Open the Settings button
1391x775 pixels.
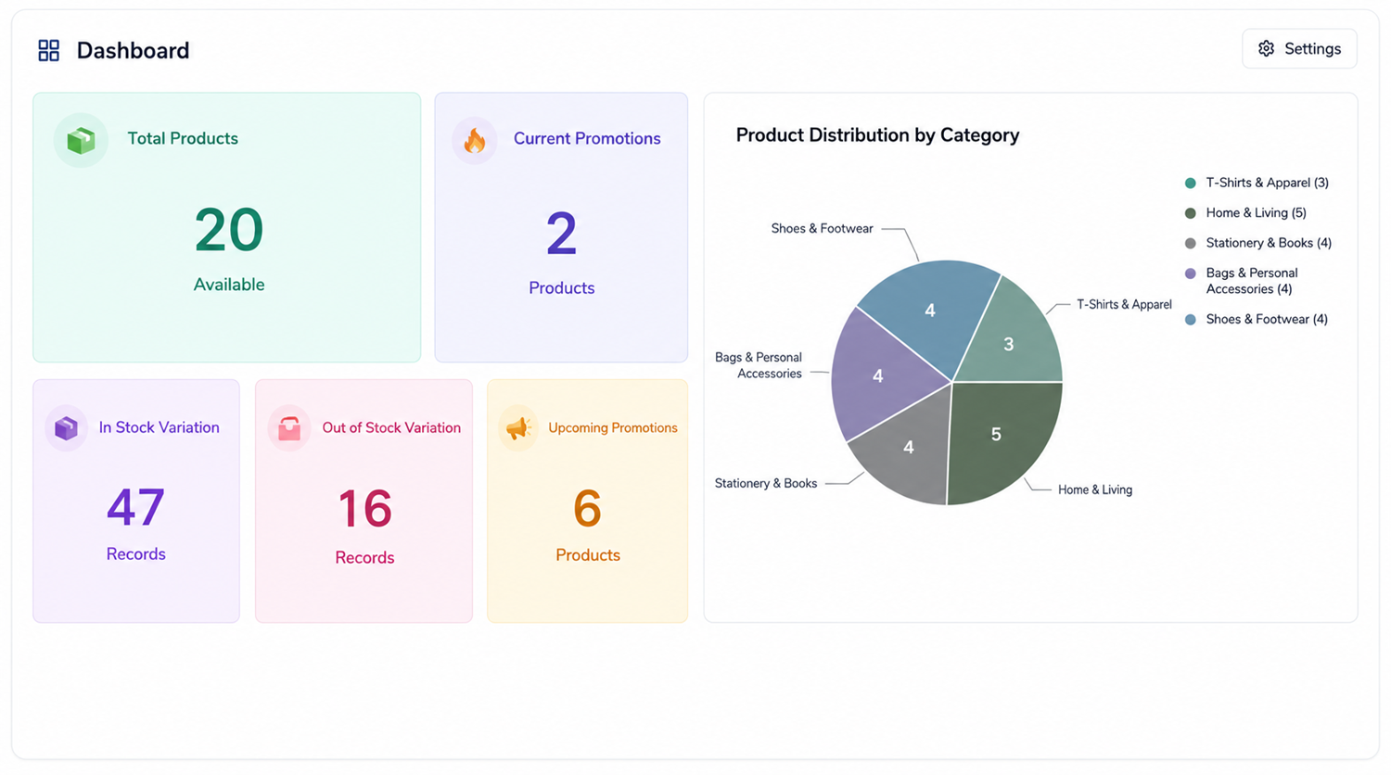(x=1299, y=49)
